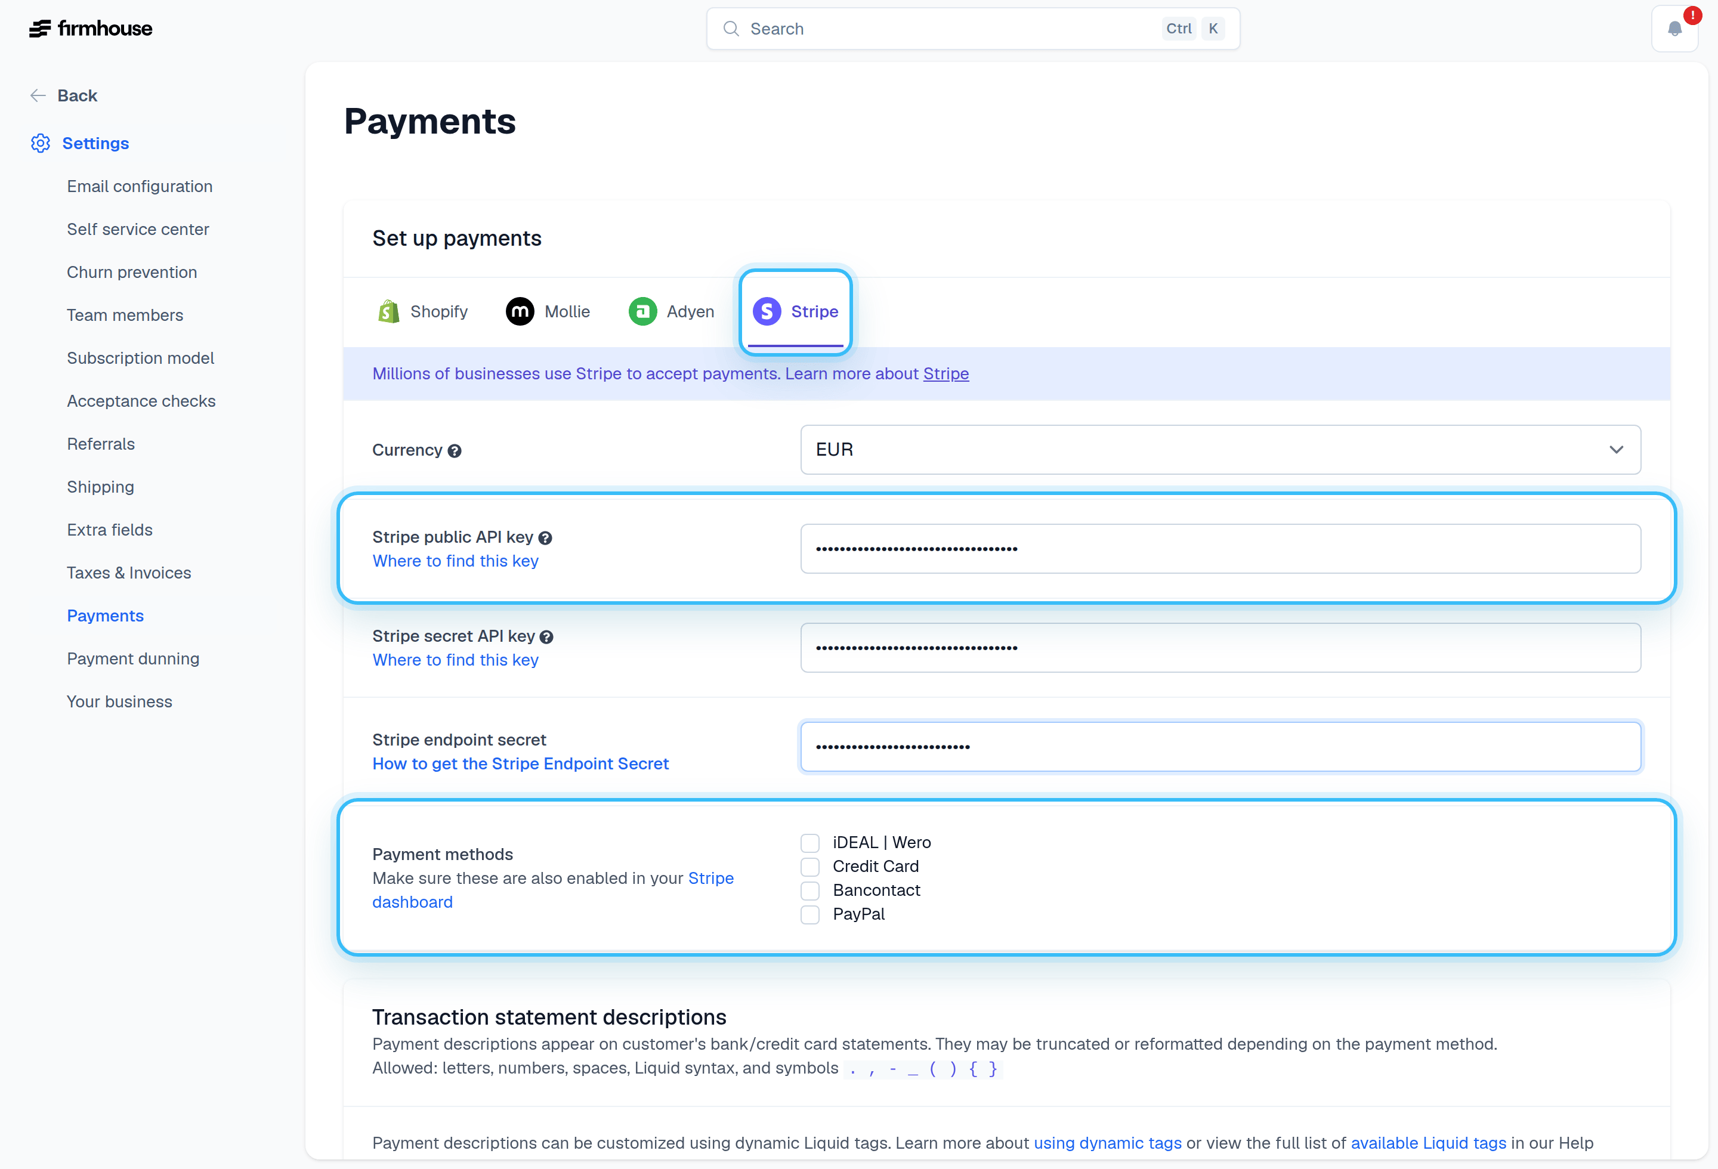Go to Extra fields
Viewport: 1718px width, 1169px height.
(x=110, y=529)
